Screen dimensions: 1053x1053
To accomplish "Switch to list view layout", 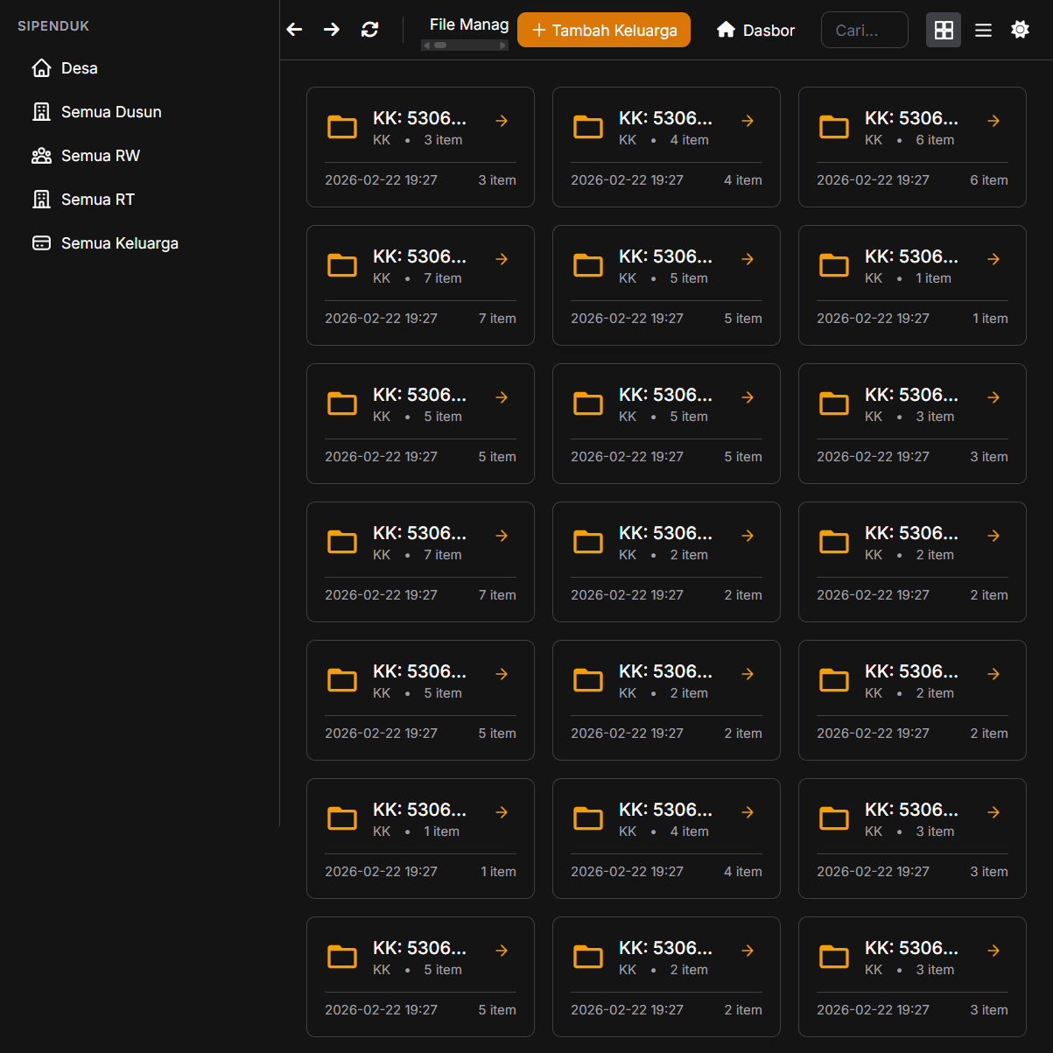I will (x=983, y=29).
